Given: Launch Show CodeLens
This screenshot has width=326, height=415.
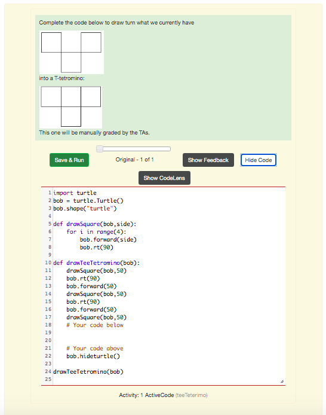Looking at the screenshot, I should (164, 178).
